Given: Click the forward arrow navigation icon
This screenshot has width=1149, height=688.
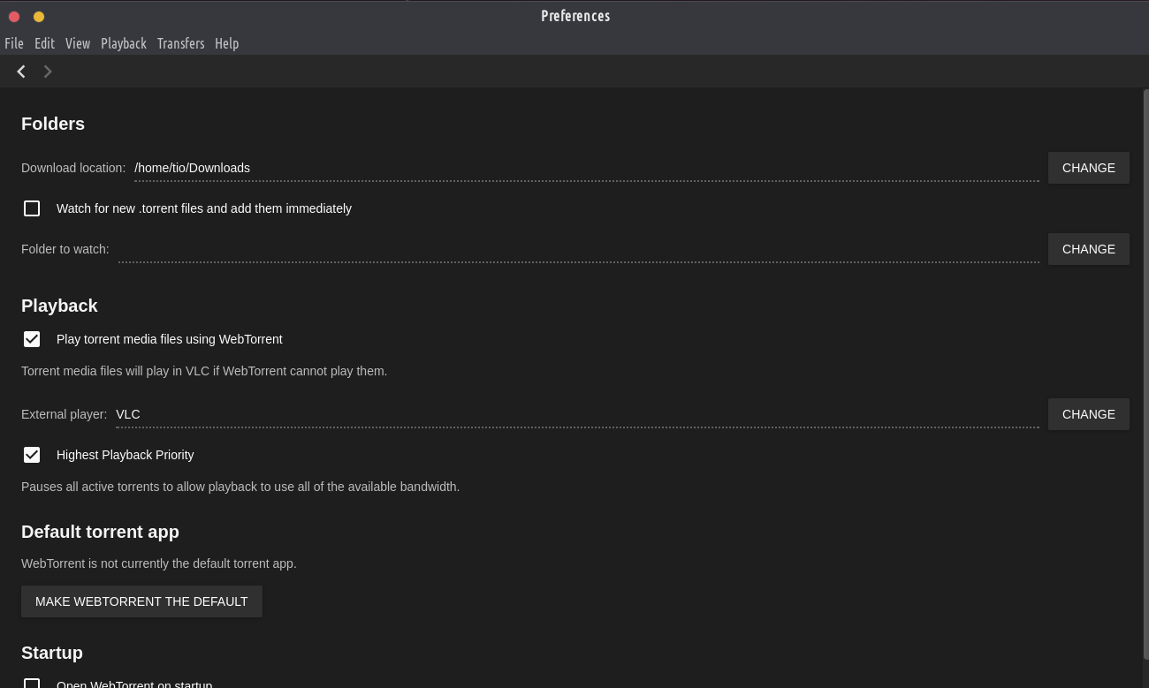Looking at the screenshot, I should coord(48,72).
